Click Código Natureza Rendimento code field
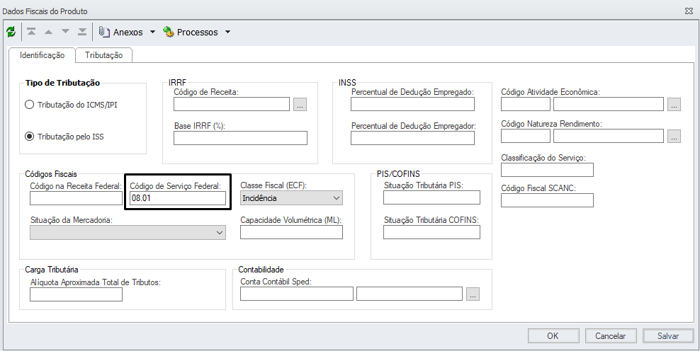 click(x=526, y=136)
